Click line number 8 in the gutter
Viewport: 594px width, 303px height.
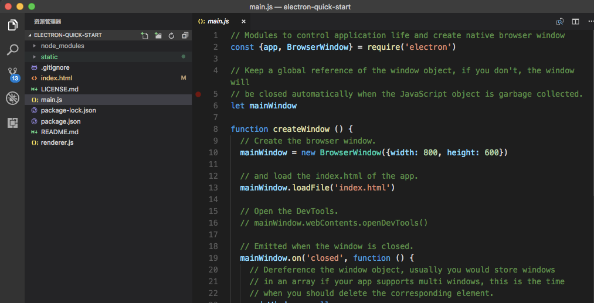point(216,129)
